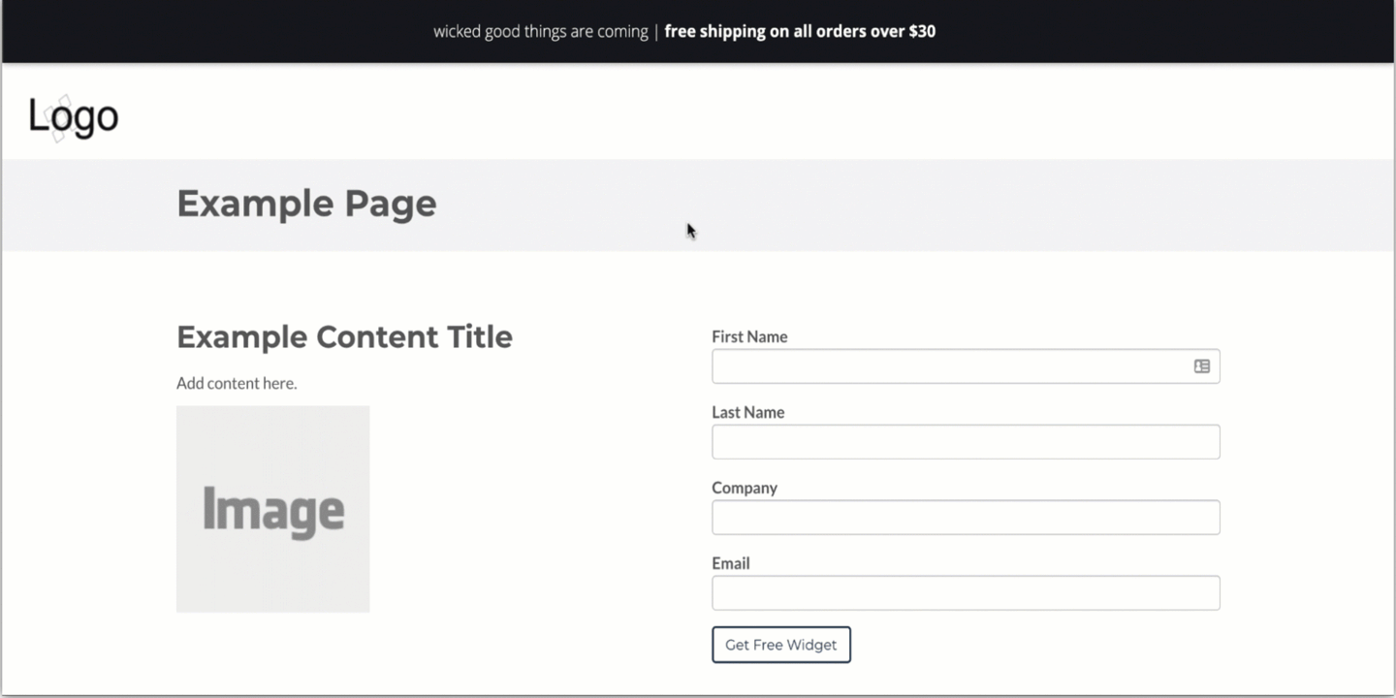Focus the Email input field
1396x698 pixels.
[966, 593]
